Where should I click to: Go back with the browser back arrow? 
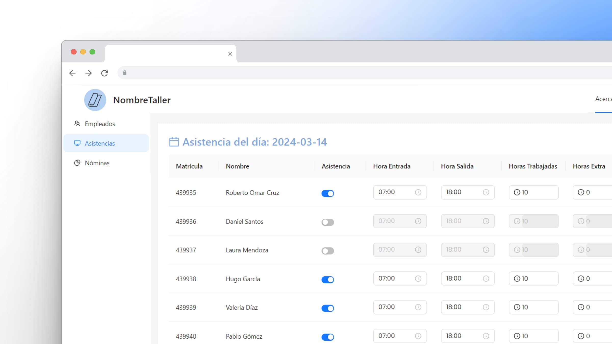pos(72,73)
